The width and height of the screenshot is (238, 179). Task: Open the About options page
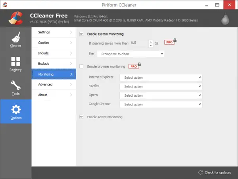(54, 95)
